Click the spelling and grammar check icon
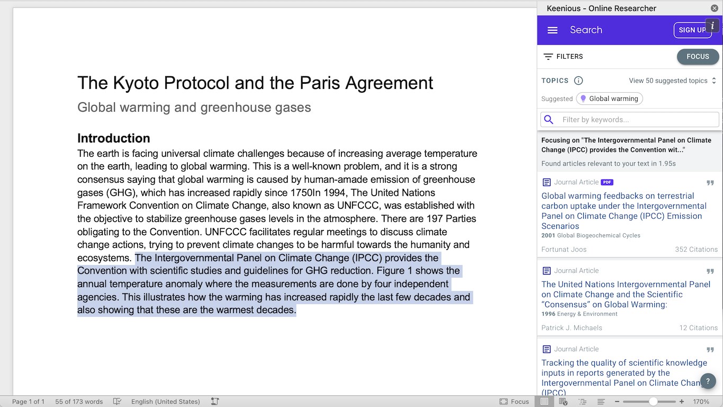The height and width of the screenshot is (407, 723). coord(117,402)
